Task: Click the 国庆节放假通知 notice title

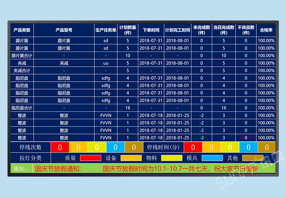Action: (x=59, y=169)
